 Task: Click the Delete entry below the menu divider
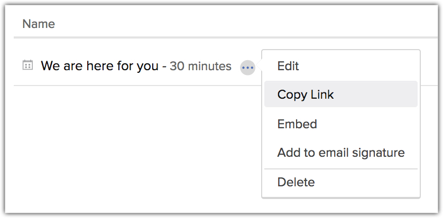pyautogui.click(x=296, y=182)
